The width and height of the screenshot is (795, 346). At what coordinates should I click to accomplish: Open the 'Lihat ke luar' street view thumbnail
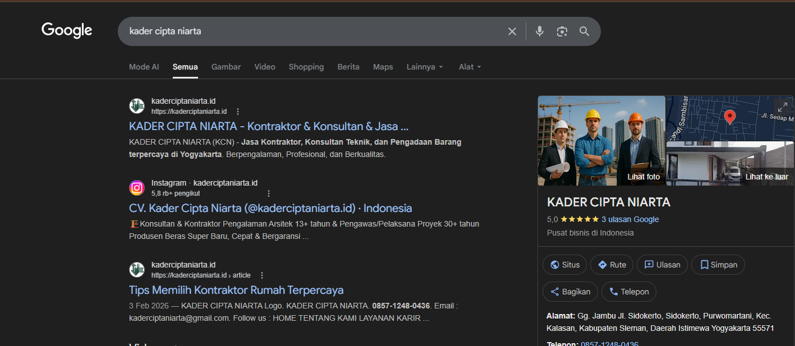tap(730, 164)
